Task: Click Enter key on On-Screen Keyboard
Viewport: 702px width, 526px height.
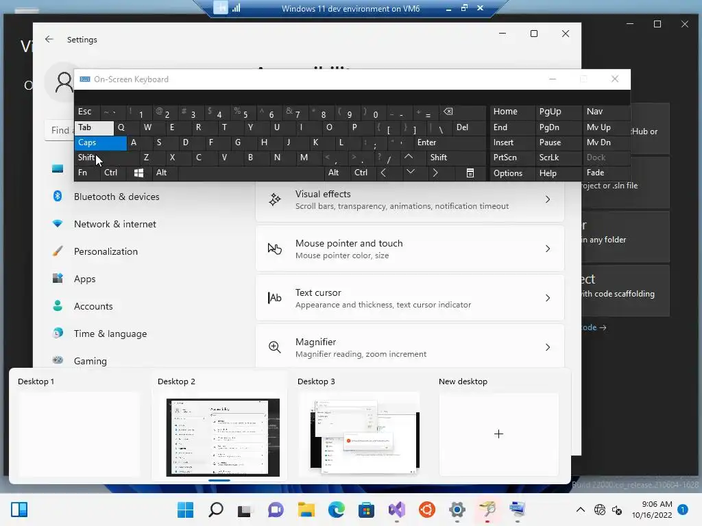Action: click(450, 142)
